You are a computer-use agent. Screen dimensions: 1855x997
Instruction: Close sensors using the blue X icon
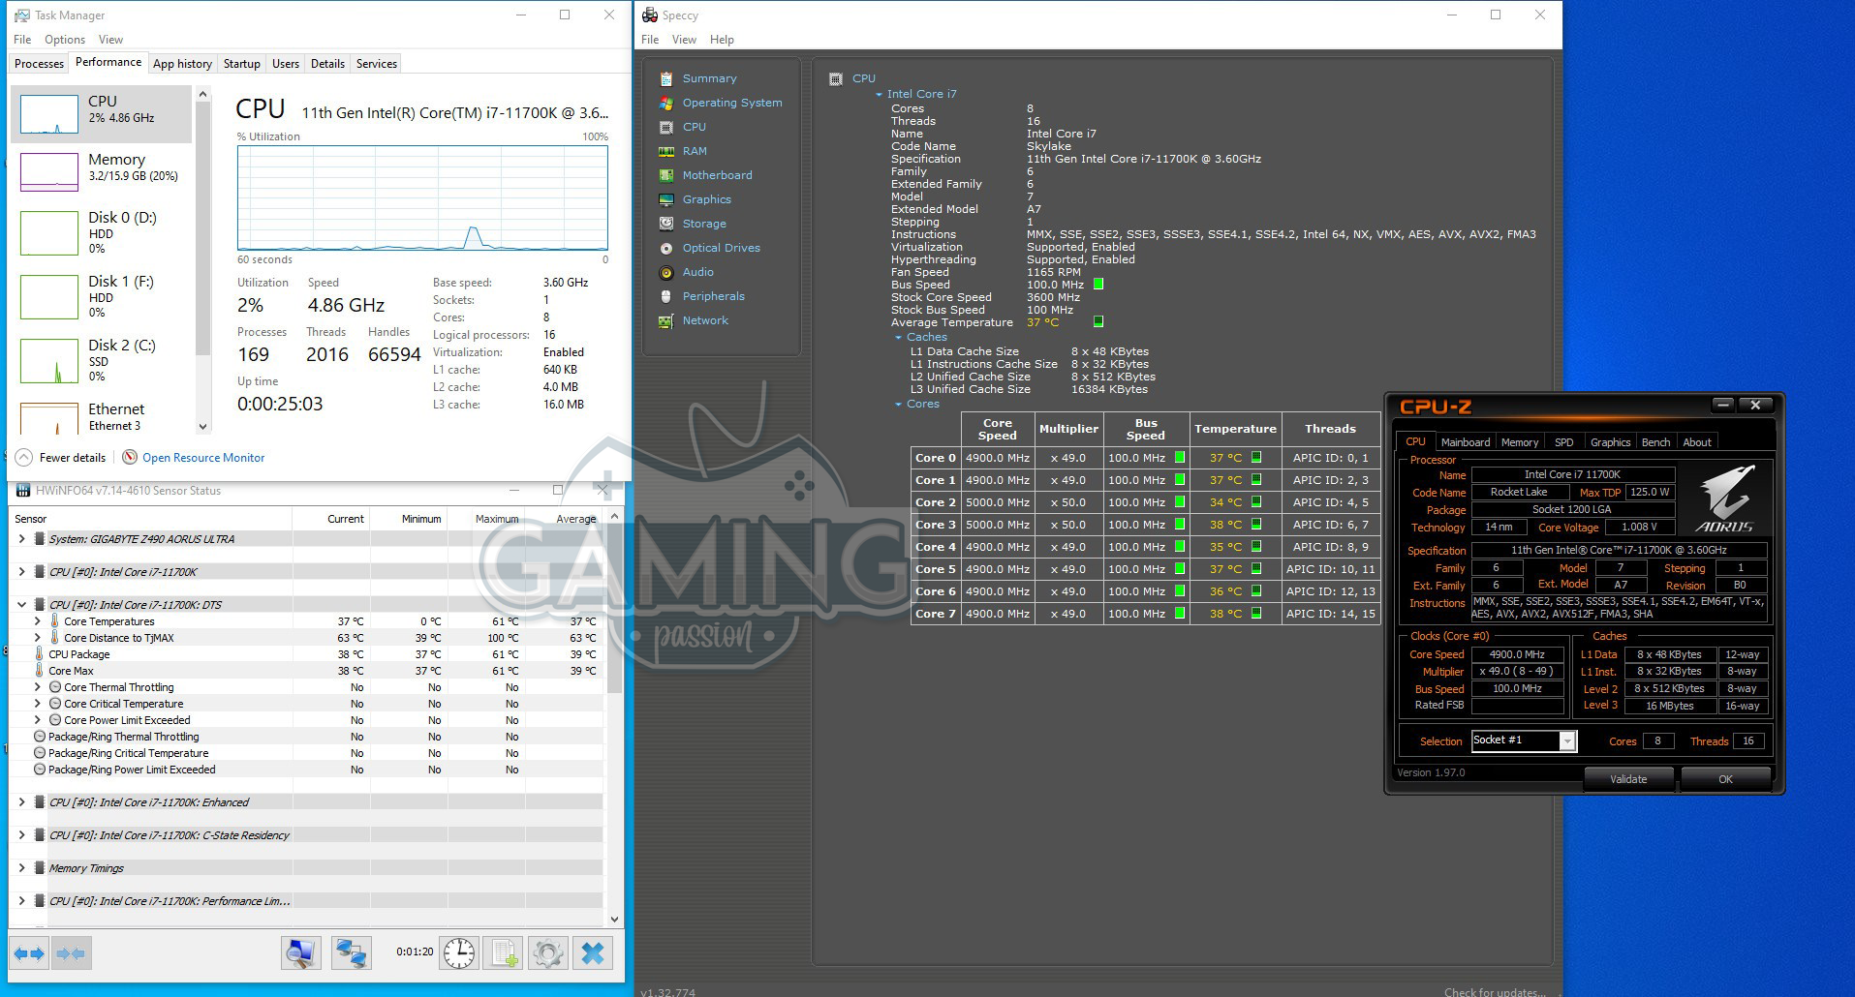[593, 953]
